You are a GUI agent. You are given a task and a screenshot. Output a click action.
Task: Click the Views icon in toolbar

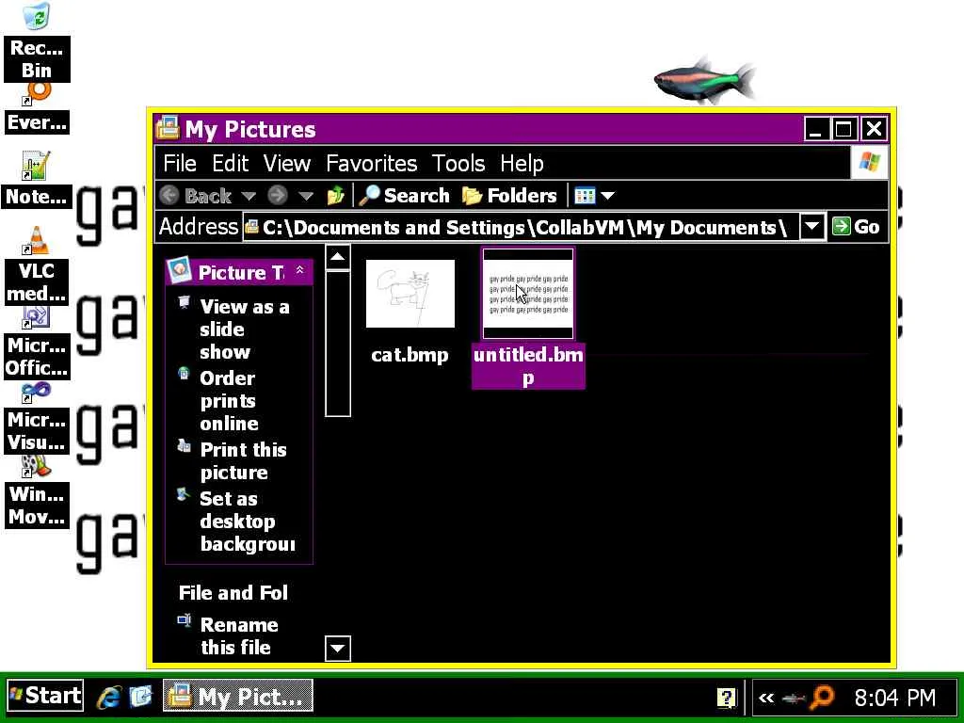(584, 196)
